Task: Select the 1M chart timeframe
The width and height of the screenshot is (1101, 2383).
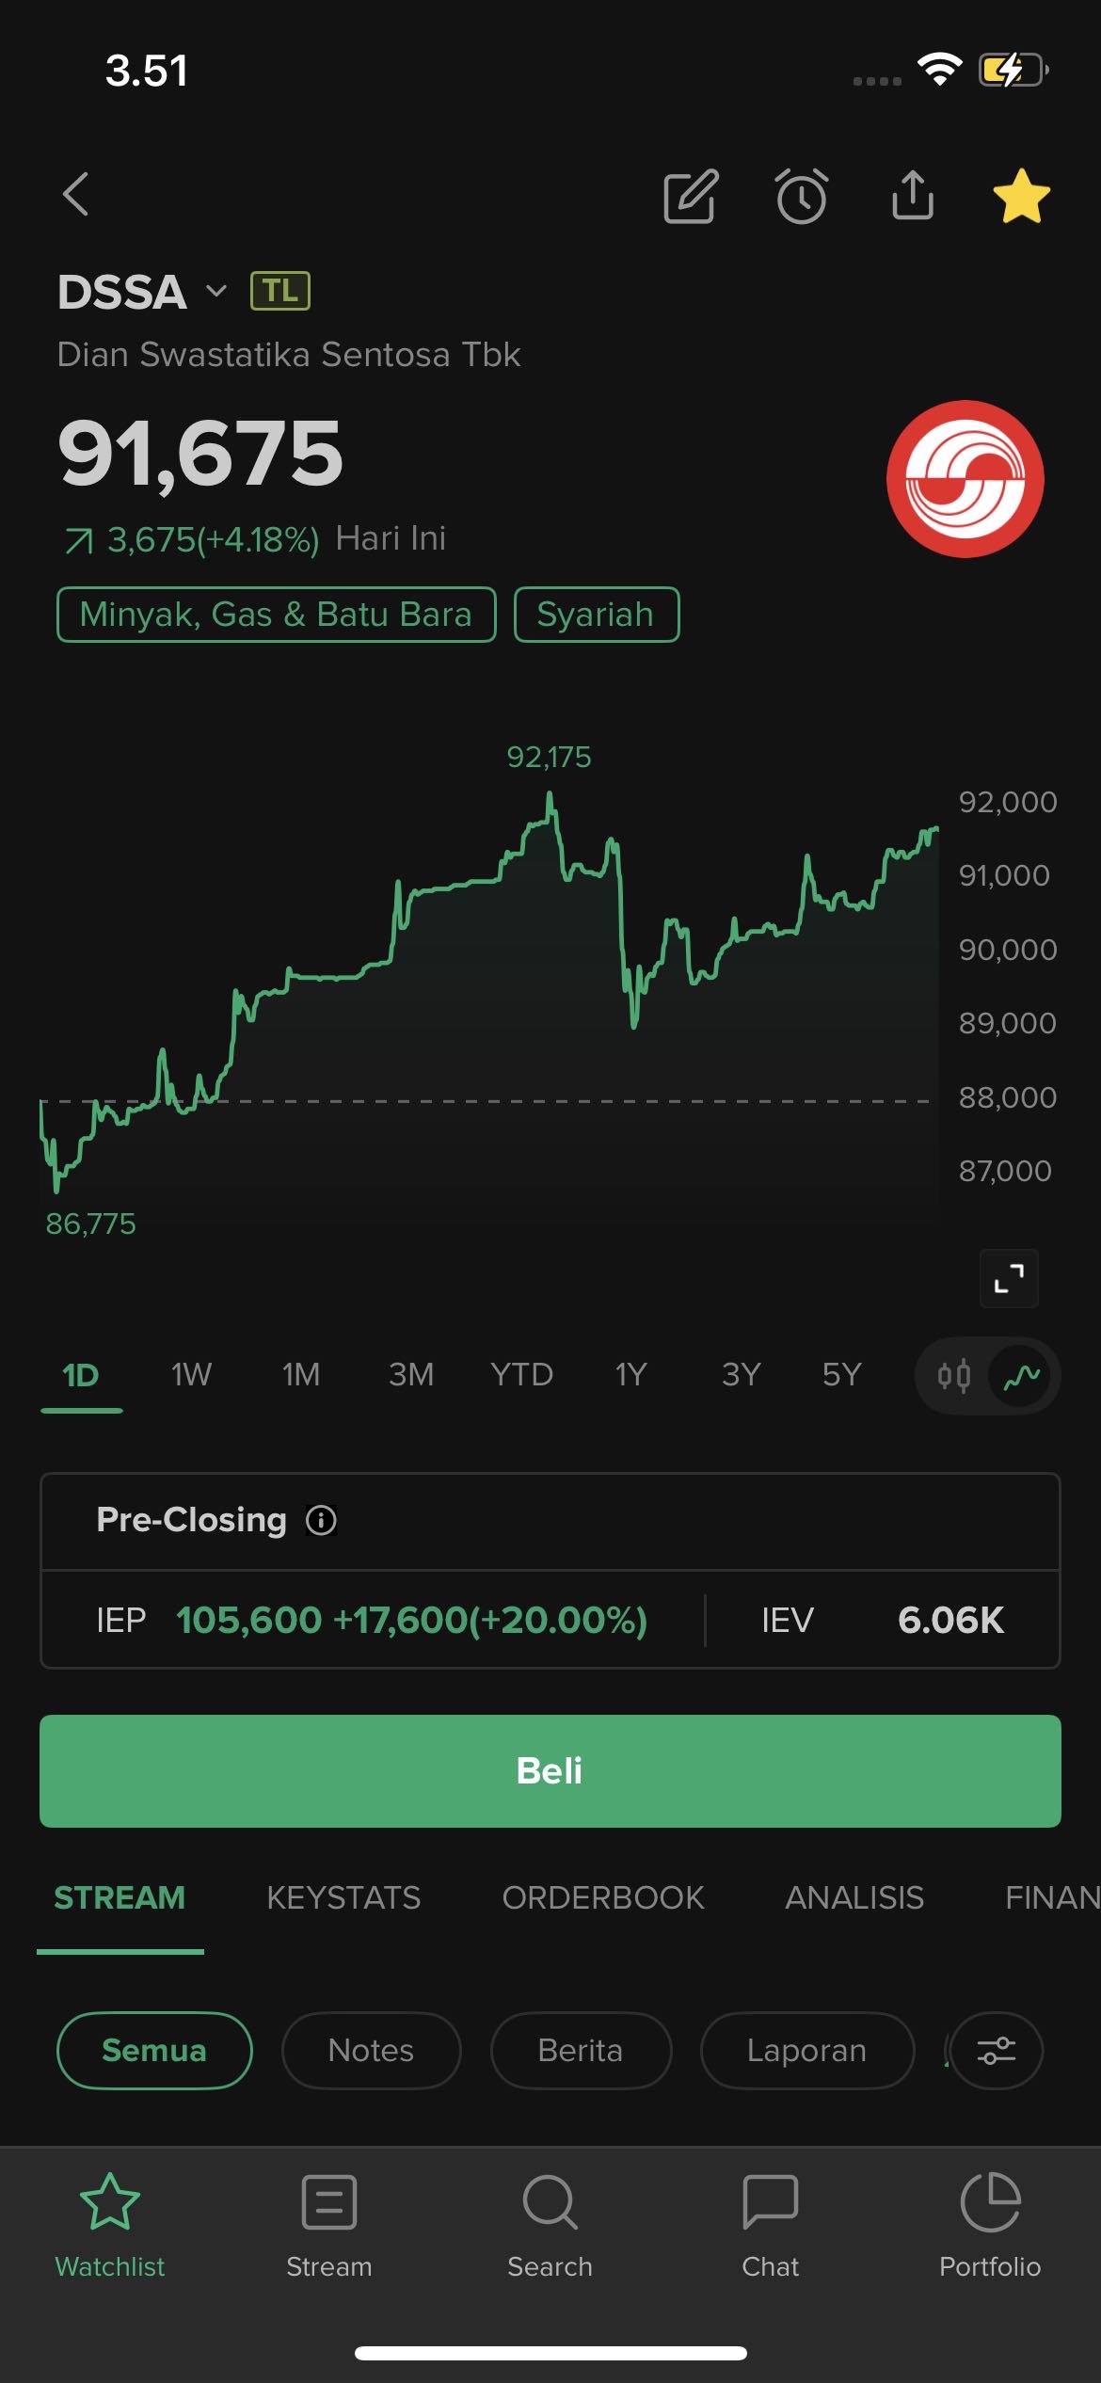Action: tap(301, 1375)
